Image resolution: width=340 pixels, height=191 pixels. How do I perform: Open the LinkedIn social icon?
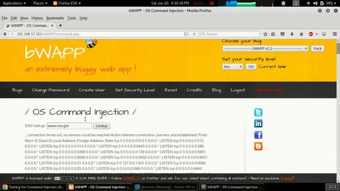pyautogui.click(x=258, y=124)
